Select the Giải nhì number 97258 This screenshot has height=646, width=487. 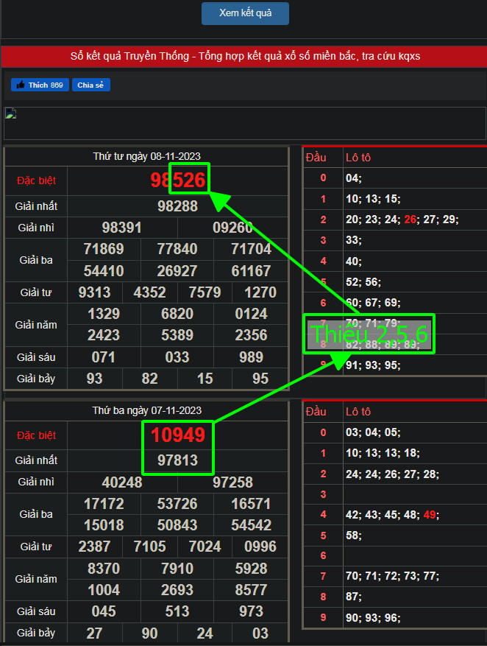point(232,482)
